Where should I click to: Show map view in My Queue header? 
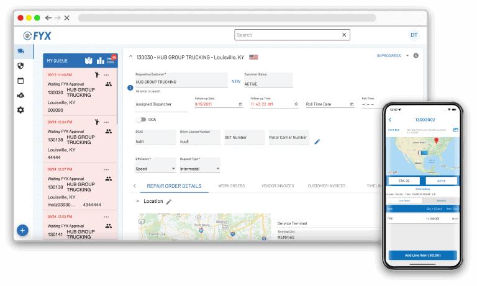pos(89,60)
